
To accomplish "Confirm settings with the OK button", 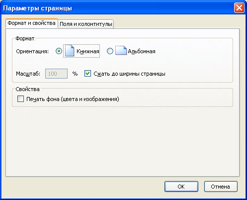I will 181,187.
